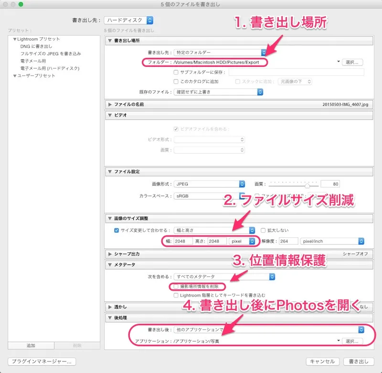This screenshot has height=373, width=382.
Task: Click the 書き出し export button
Action: (359, 362)
